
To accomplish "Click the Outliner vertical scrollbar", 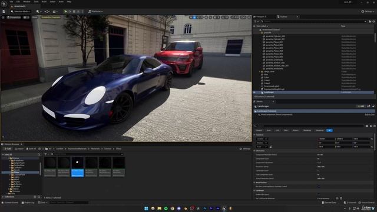I will [x=375, y=38].
